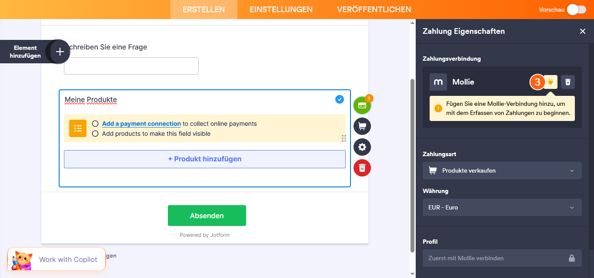Click the shopping cart icon beside Meine Produkte
Viewport: 594px width, 278px height.
coord(362,126)
